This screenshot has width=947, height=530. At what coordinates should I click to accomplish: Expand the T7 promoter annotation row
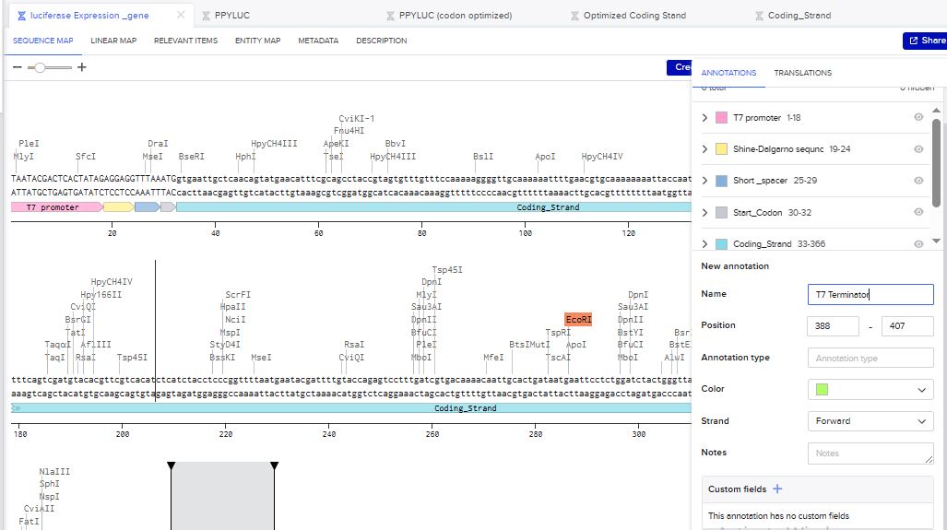pyautogui.click(x=705, y=118)
